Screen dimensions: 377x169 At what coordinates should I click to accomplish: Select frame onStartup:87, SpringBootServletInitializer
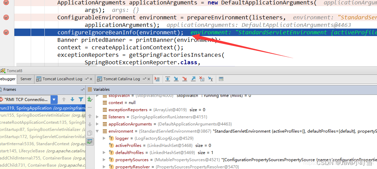pyautogui.click(x=43, y=130)
